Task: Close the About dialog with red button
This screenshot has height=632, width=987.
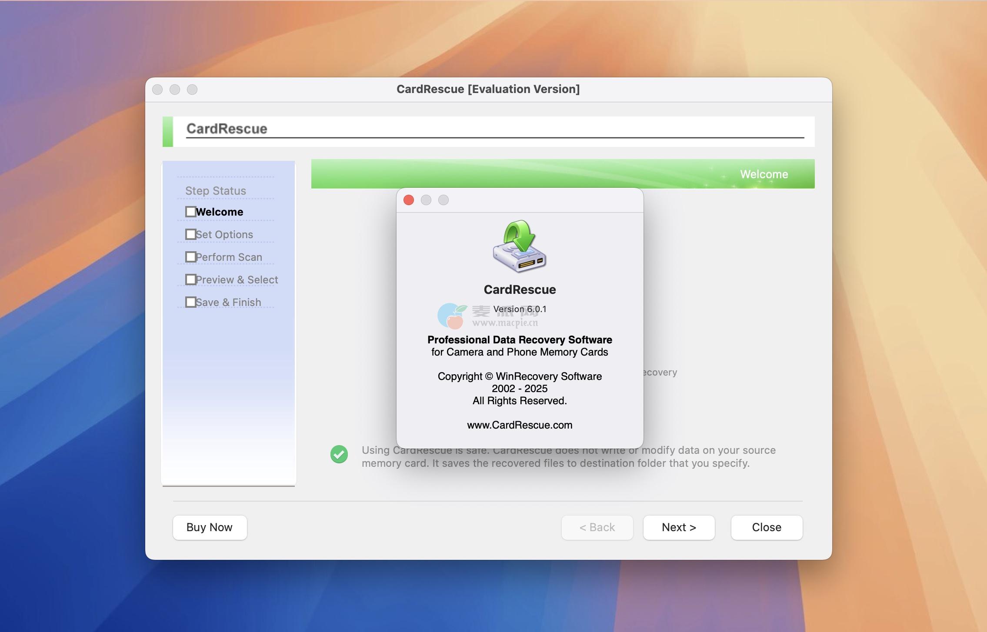Action: click(x=409, y=200)
